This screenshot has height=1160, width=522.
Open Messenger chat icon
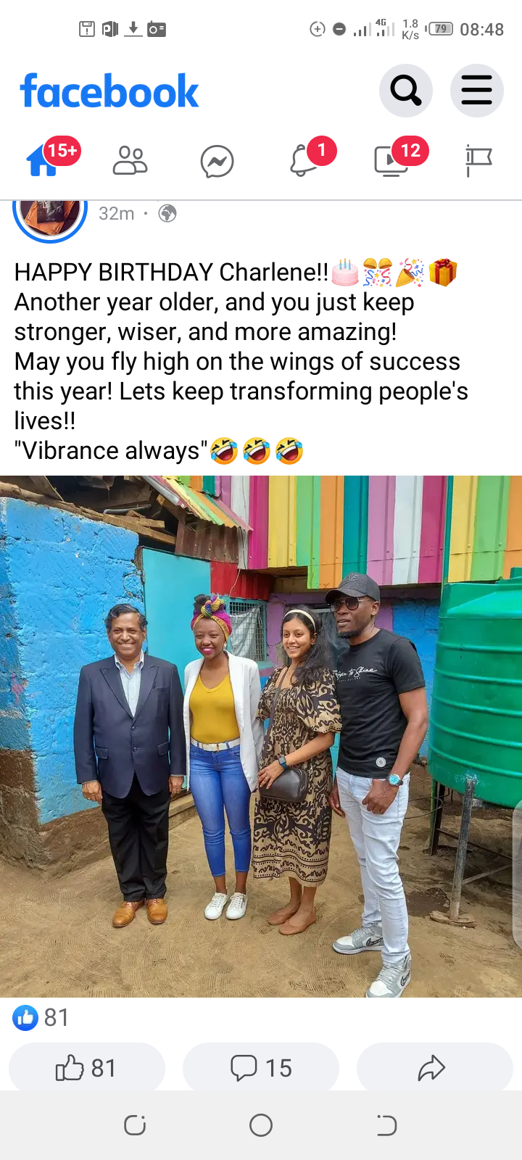tap(217, 162)
